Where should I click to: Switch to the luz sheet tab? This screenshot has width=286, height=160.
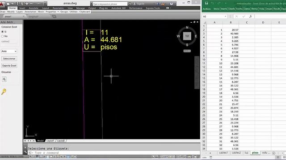(246, 153)
